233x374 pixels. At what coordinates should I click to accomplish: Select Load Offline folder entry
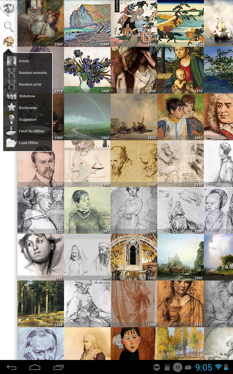pos(28,143)
